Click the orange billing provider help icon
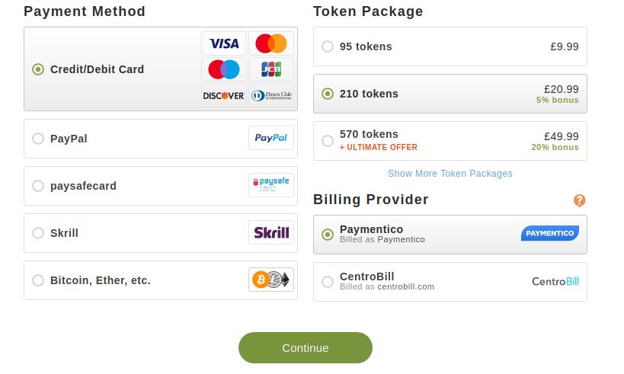 579,200
